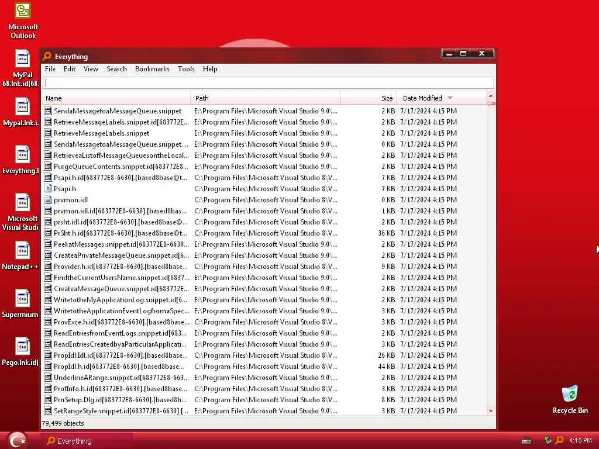Open the Start orb button

(x=17, y=440)
